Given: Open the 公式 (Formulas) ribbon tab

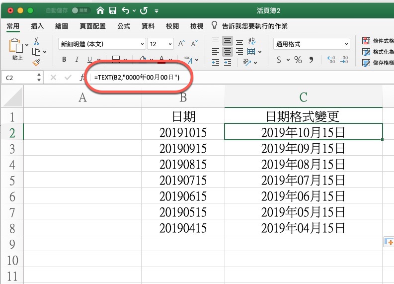Looking at the screenshot, I should click(124, 26).
